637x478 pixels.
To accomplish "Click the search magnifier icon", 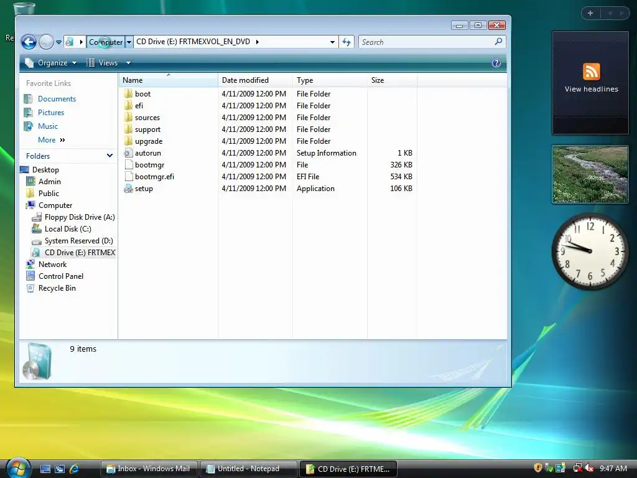I will pos(498,42).
